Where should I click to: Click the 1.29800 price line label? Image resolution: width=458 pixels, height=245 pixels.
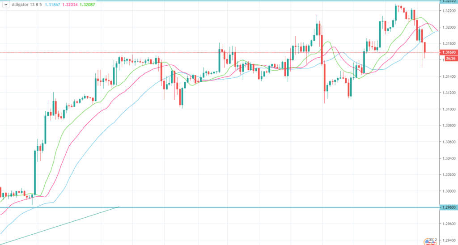(449, 207)
